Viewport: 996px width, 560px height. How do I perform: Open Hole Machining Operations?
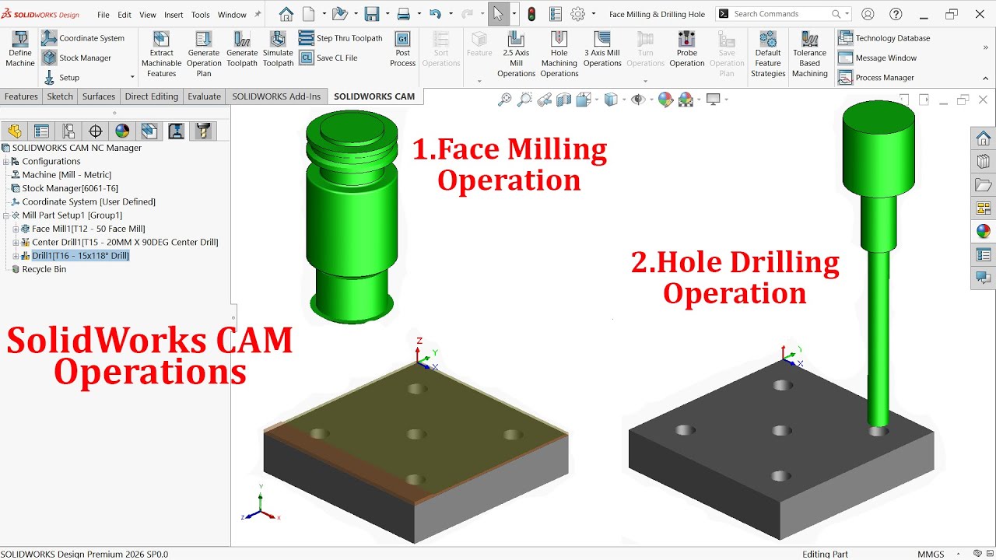(559, 54)
